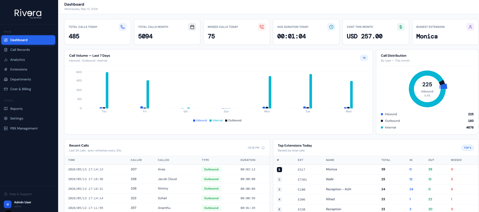Click the Internal swatch in Call Distribution
The height and width of the screenshot is (212, 479).
[x=382, y=127]
